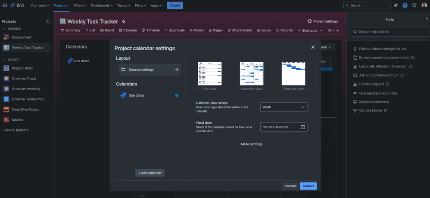This screenshot has height=198, width=430.
Task: Open the global settings gear icon
Action: pyautogui.click(x=414, y=6)
